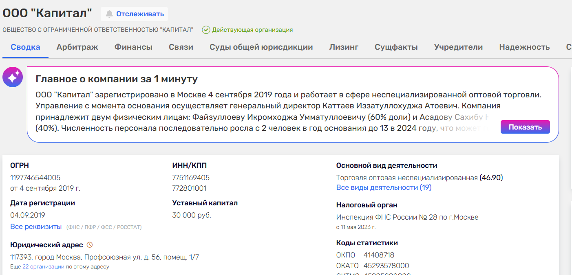Select the Лизинг tab
572x275 pixels.
[x=344, y=47]
